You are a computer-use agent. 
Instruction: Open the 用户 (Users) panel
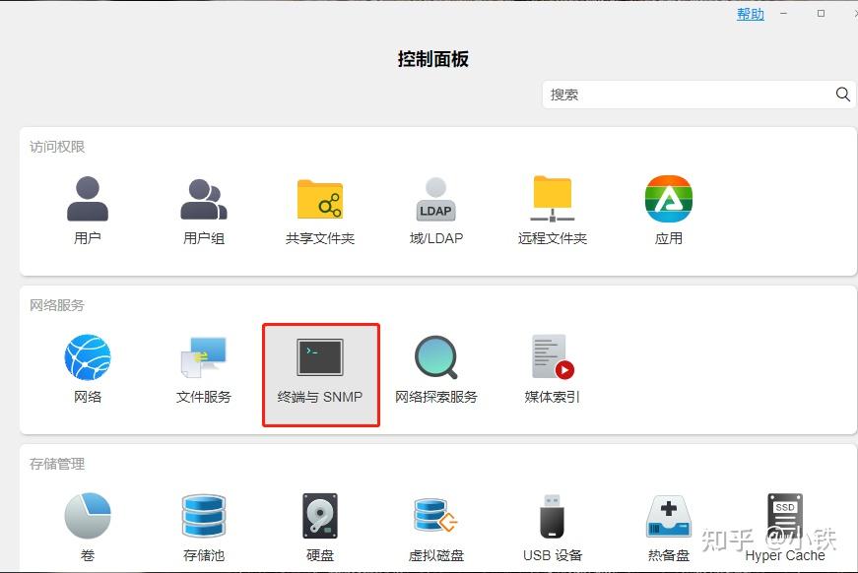[87, 207]
